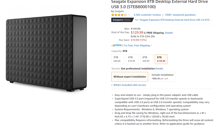Open shipping Details link
This screenshot has width=214, height=126.
click(169, 33)
